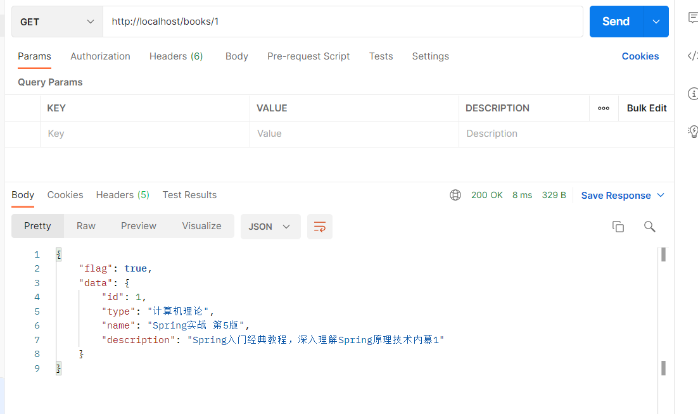Switch to Preview response view
The height and width of the screenshot is (414, 698).
pyautogui.click(x=139, y=226)
